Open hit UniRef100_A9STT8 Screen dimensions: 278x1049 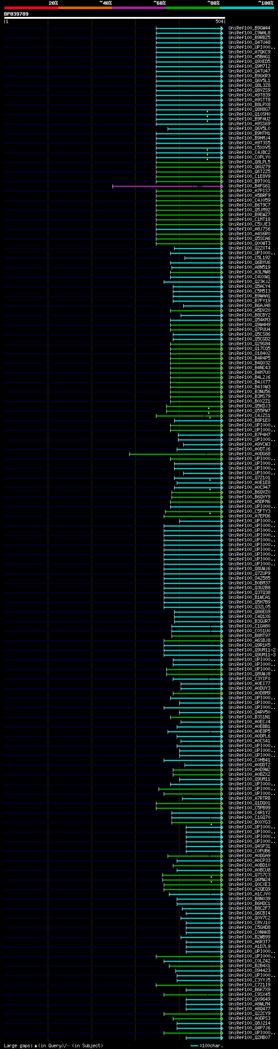(x=249, y=100)
